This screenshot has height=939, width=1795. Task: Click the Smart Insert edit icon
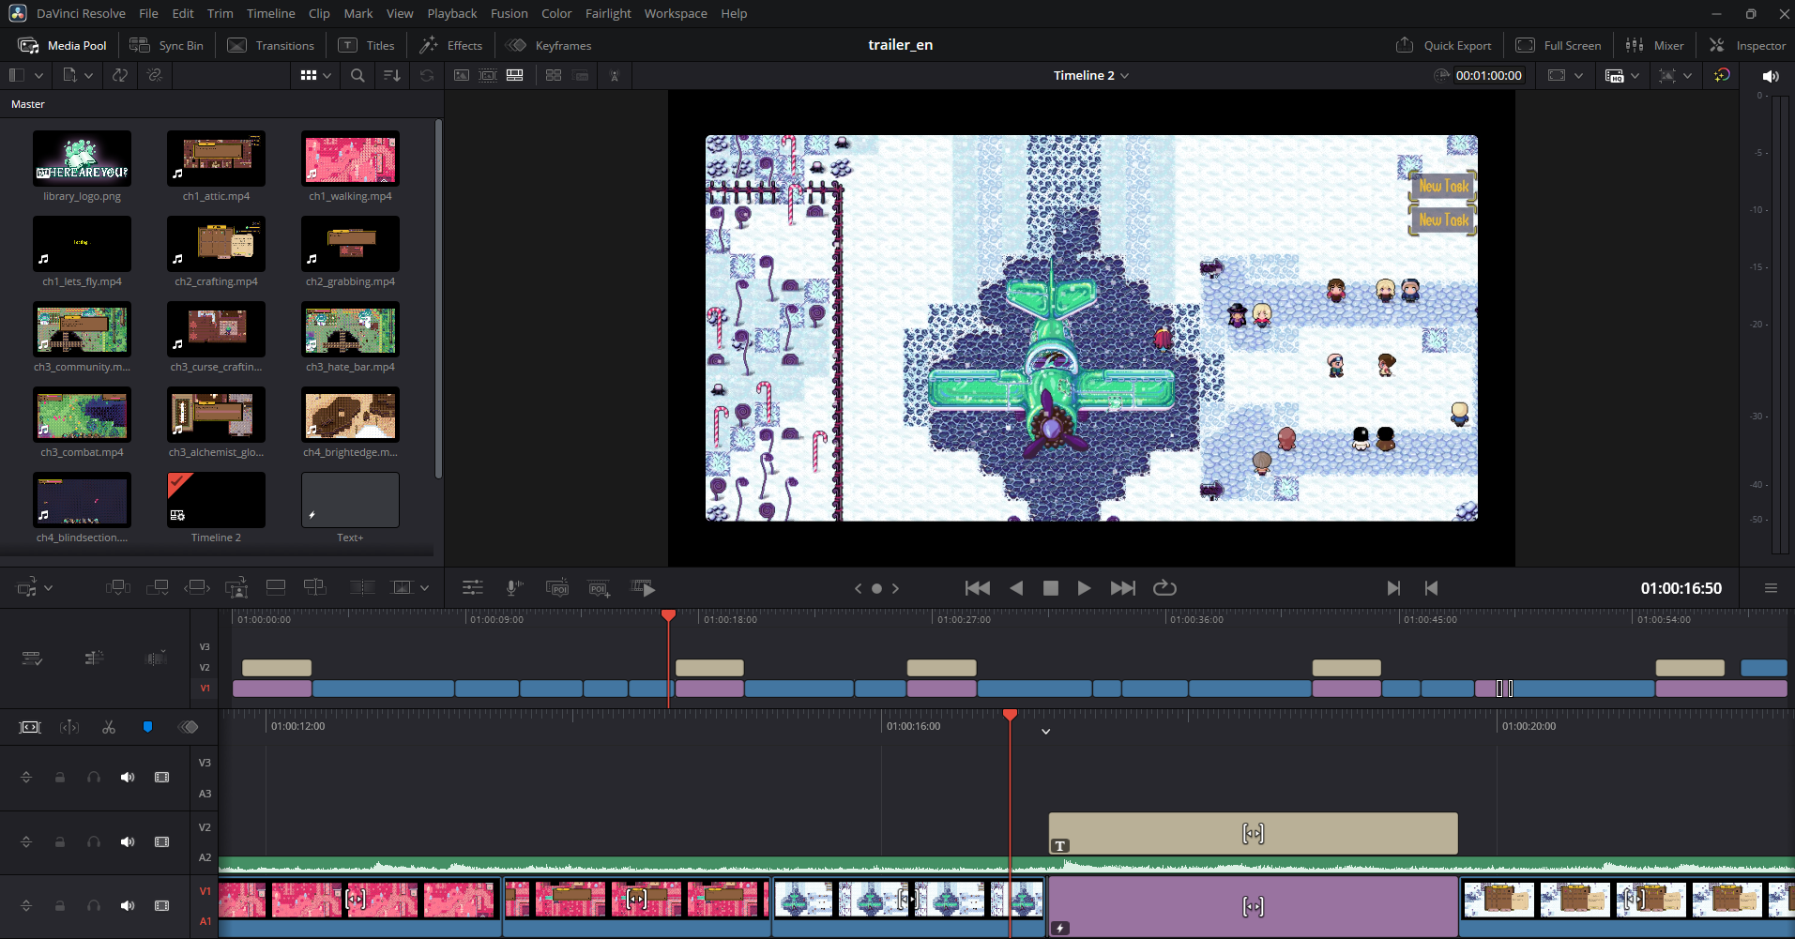point(118,588)
